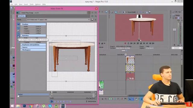Expand the Workspace section
The image size is (193, 108).
[x=21, y=50]
